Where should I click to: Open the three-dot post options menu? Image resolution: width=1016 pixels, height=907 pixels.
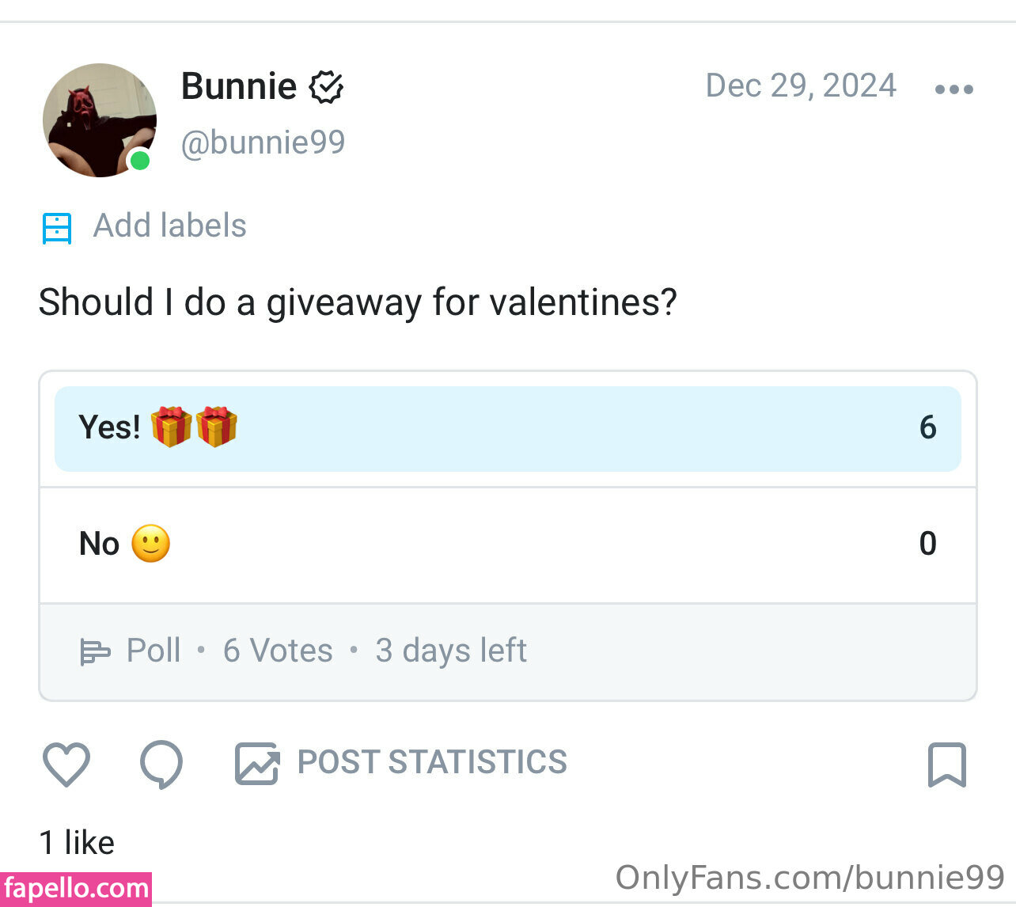click(953, 89)
